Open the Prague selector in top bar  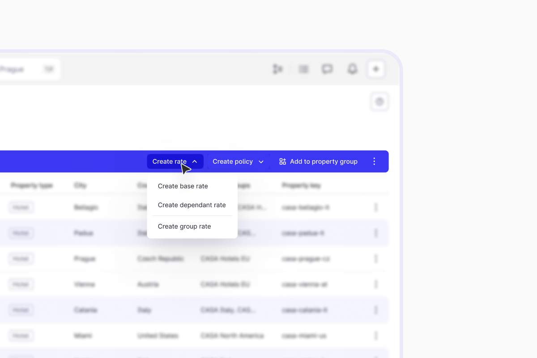[27, 69]
